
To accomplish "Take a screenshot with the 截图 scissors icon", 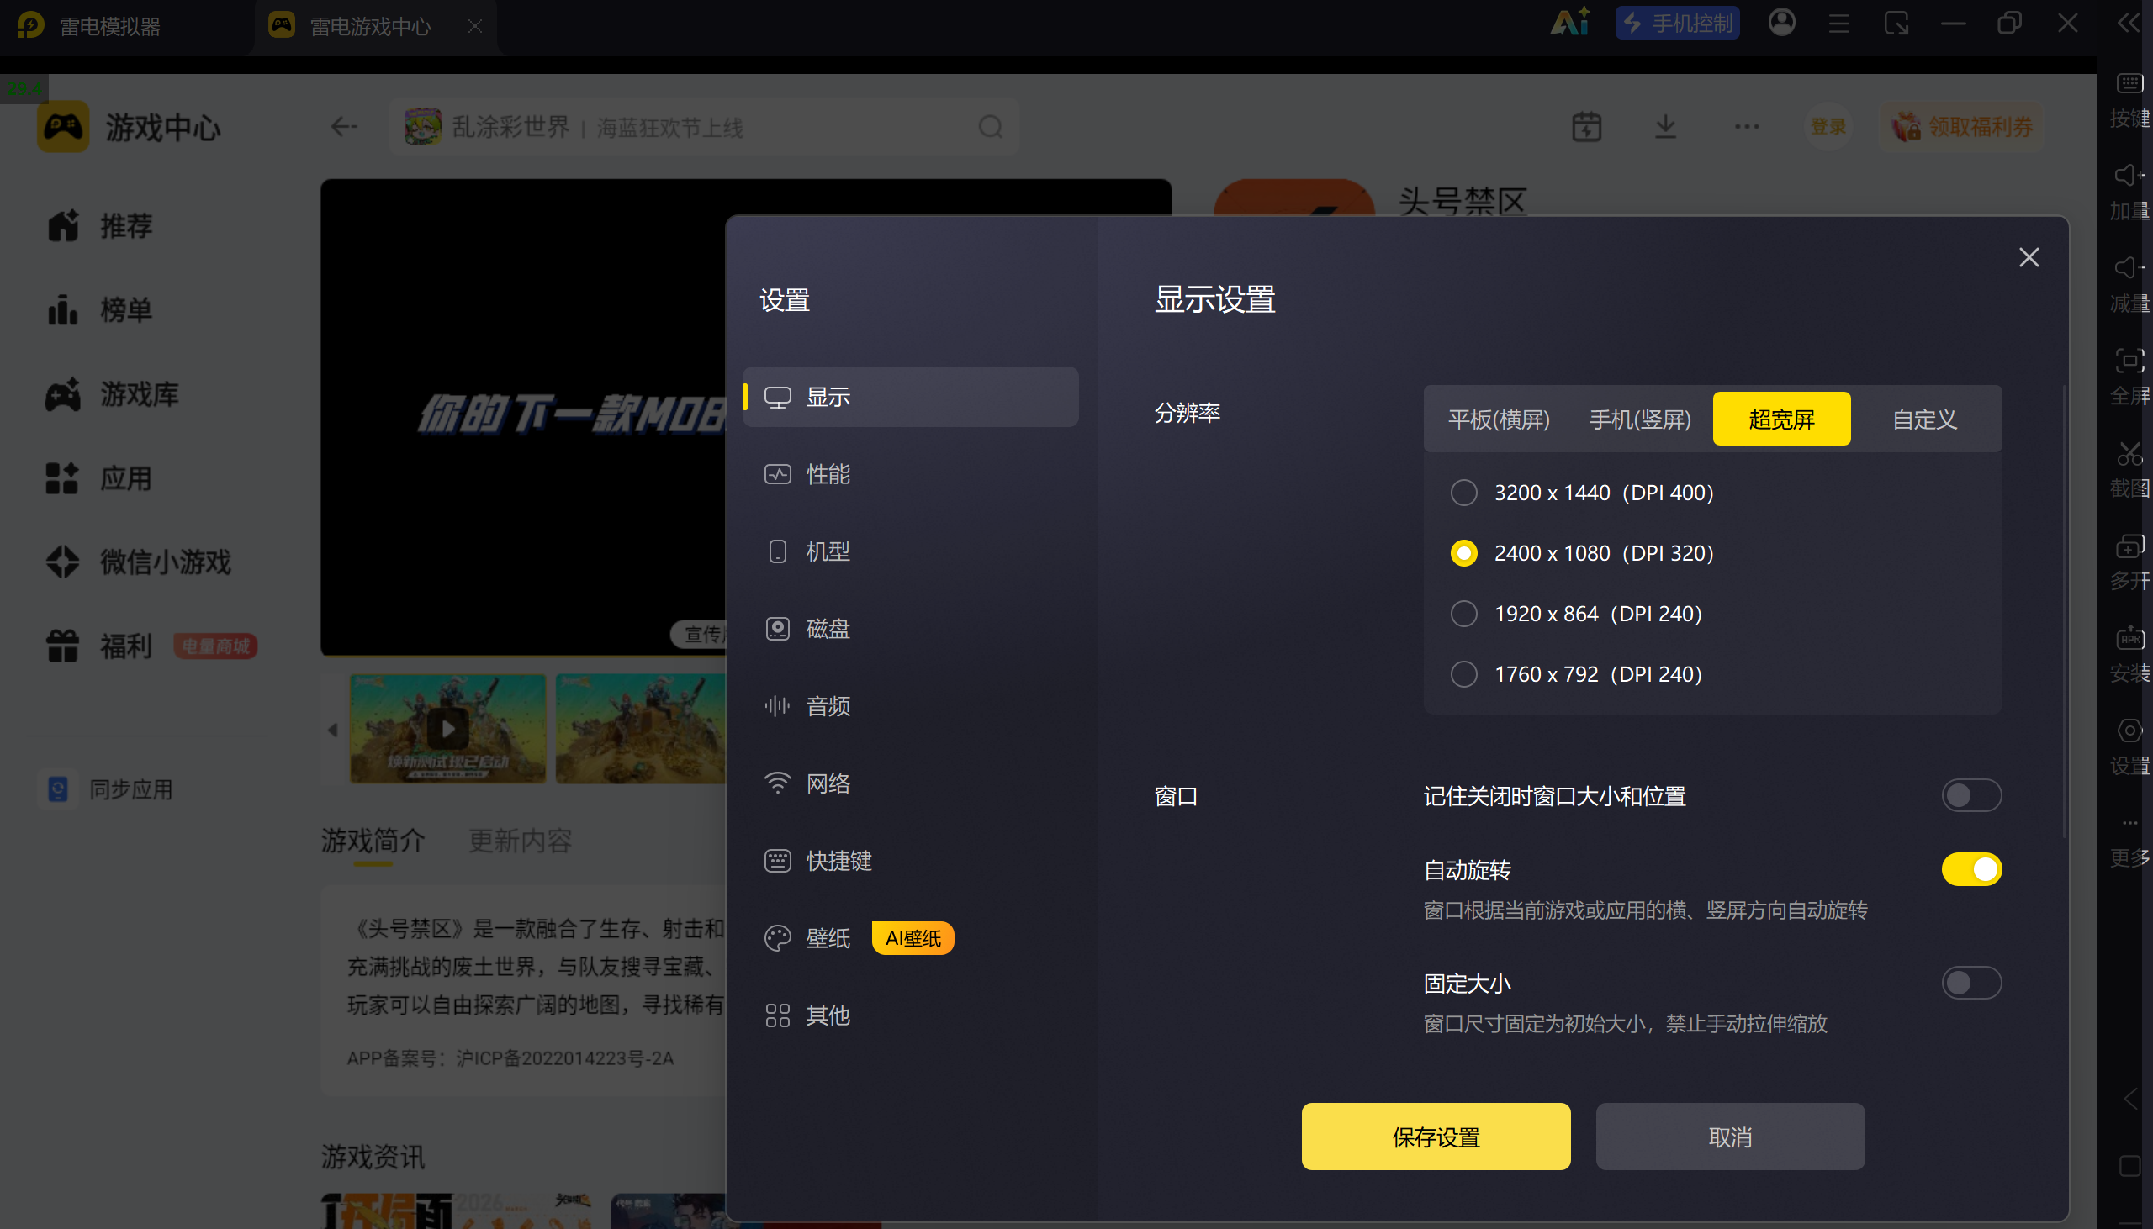I will pyautogui.click(x=2129, y=453).
